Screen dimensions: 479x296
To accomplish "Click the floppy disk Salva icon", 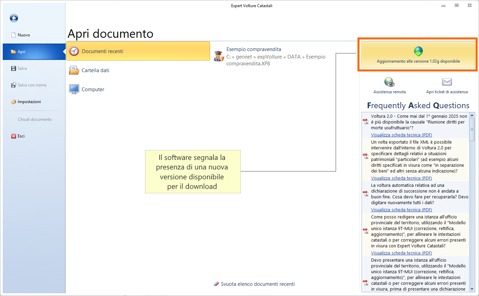I will pyautogui.click(x=14, y=68).
